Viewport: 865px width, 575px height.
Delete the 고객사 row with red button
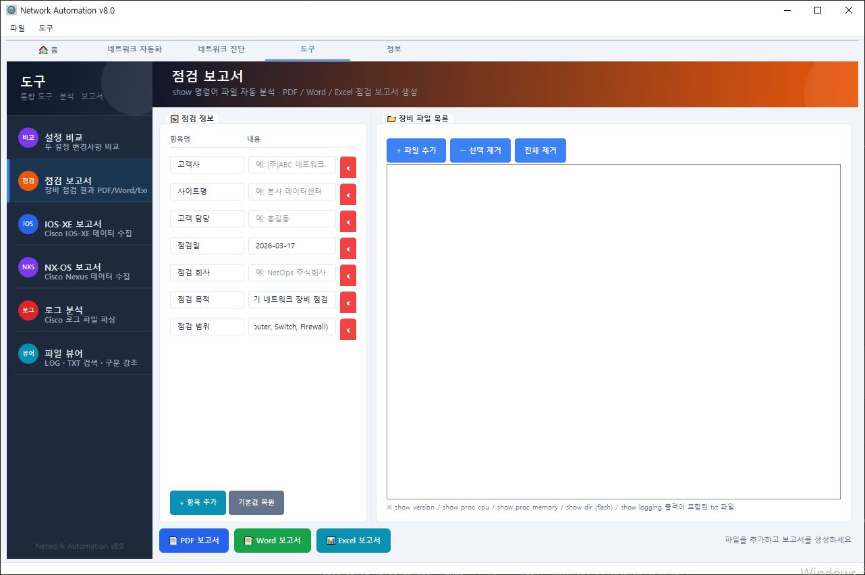tap(347, 167)
